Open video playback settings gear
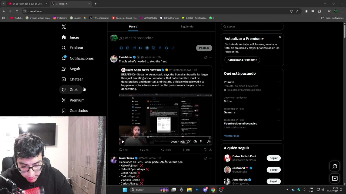The width and height of the screenshot is (346, 194). (195, 142)
